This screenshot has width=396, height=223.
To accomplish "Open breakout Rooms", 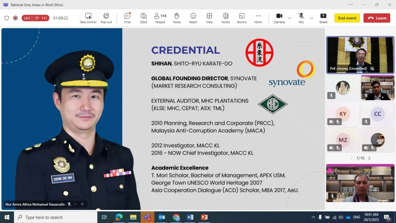I will [242, 18].
